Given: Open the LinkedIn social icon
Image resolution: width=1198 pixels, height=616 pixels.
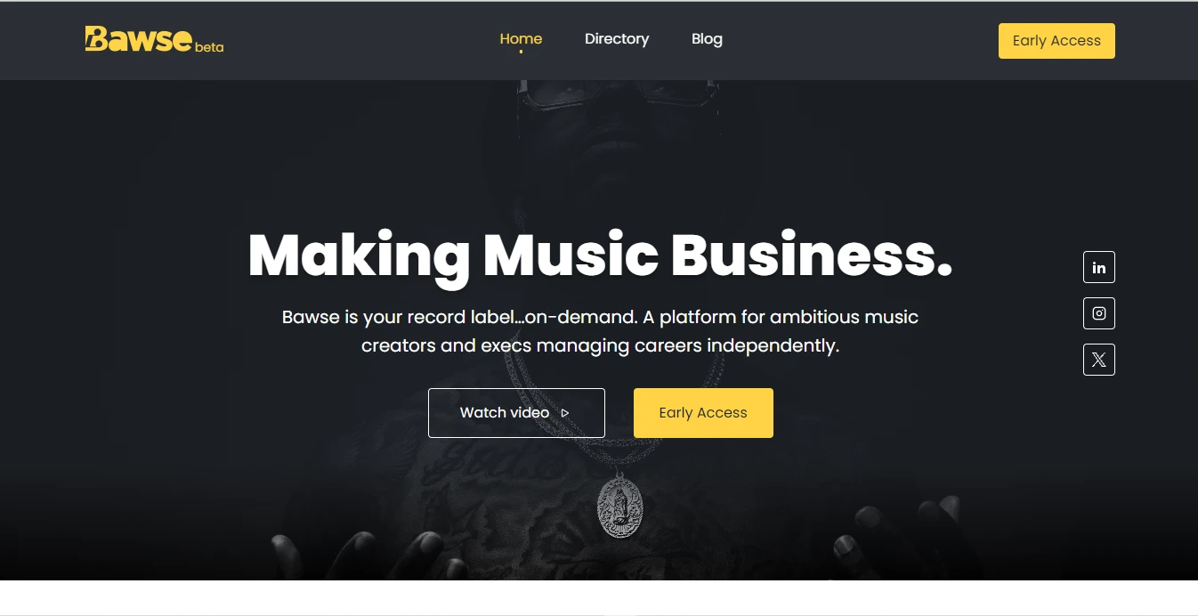Looking at the screenshot, I should tap(1098, 267).
